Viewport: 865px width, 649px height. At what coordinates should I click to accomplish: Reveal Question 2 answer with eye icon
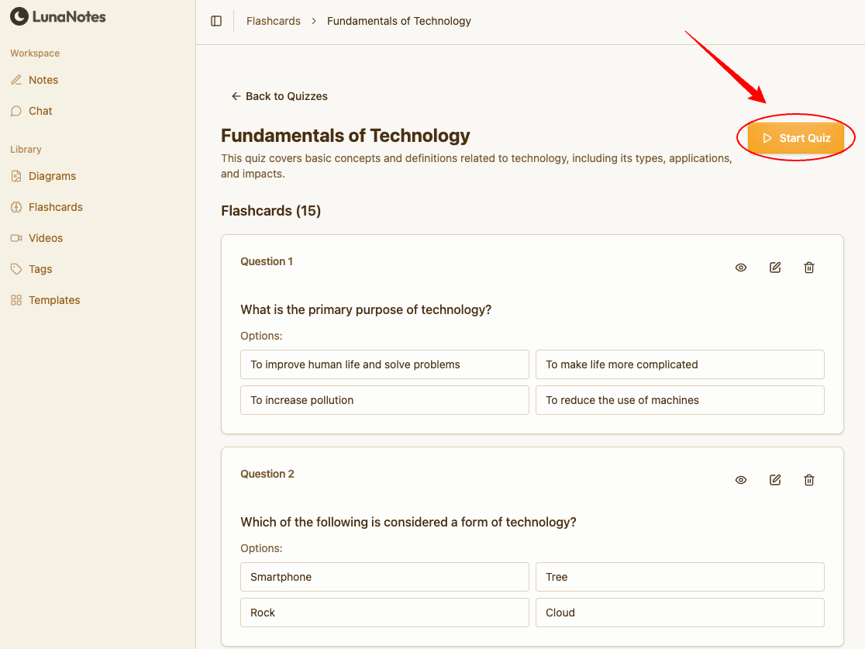tap(741, 480)
